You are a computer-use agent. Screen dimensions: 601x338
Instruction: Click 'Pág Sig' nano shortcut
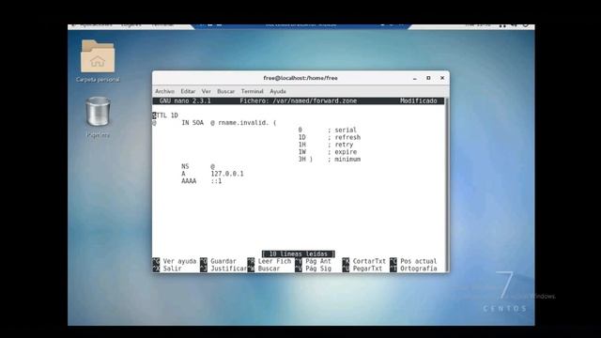[x=318, y=269]
